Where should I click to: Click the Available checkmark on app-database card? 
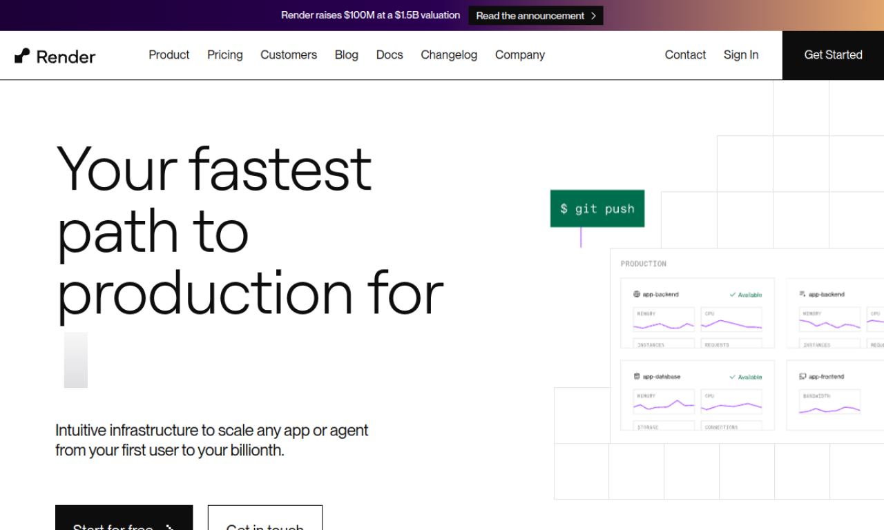click(733, 377)
